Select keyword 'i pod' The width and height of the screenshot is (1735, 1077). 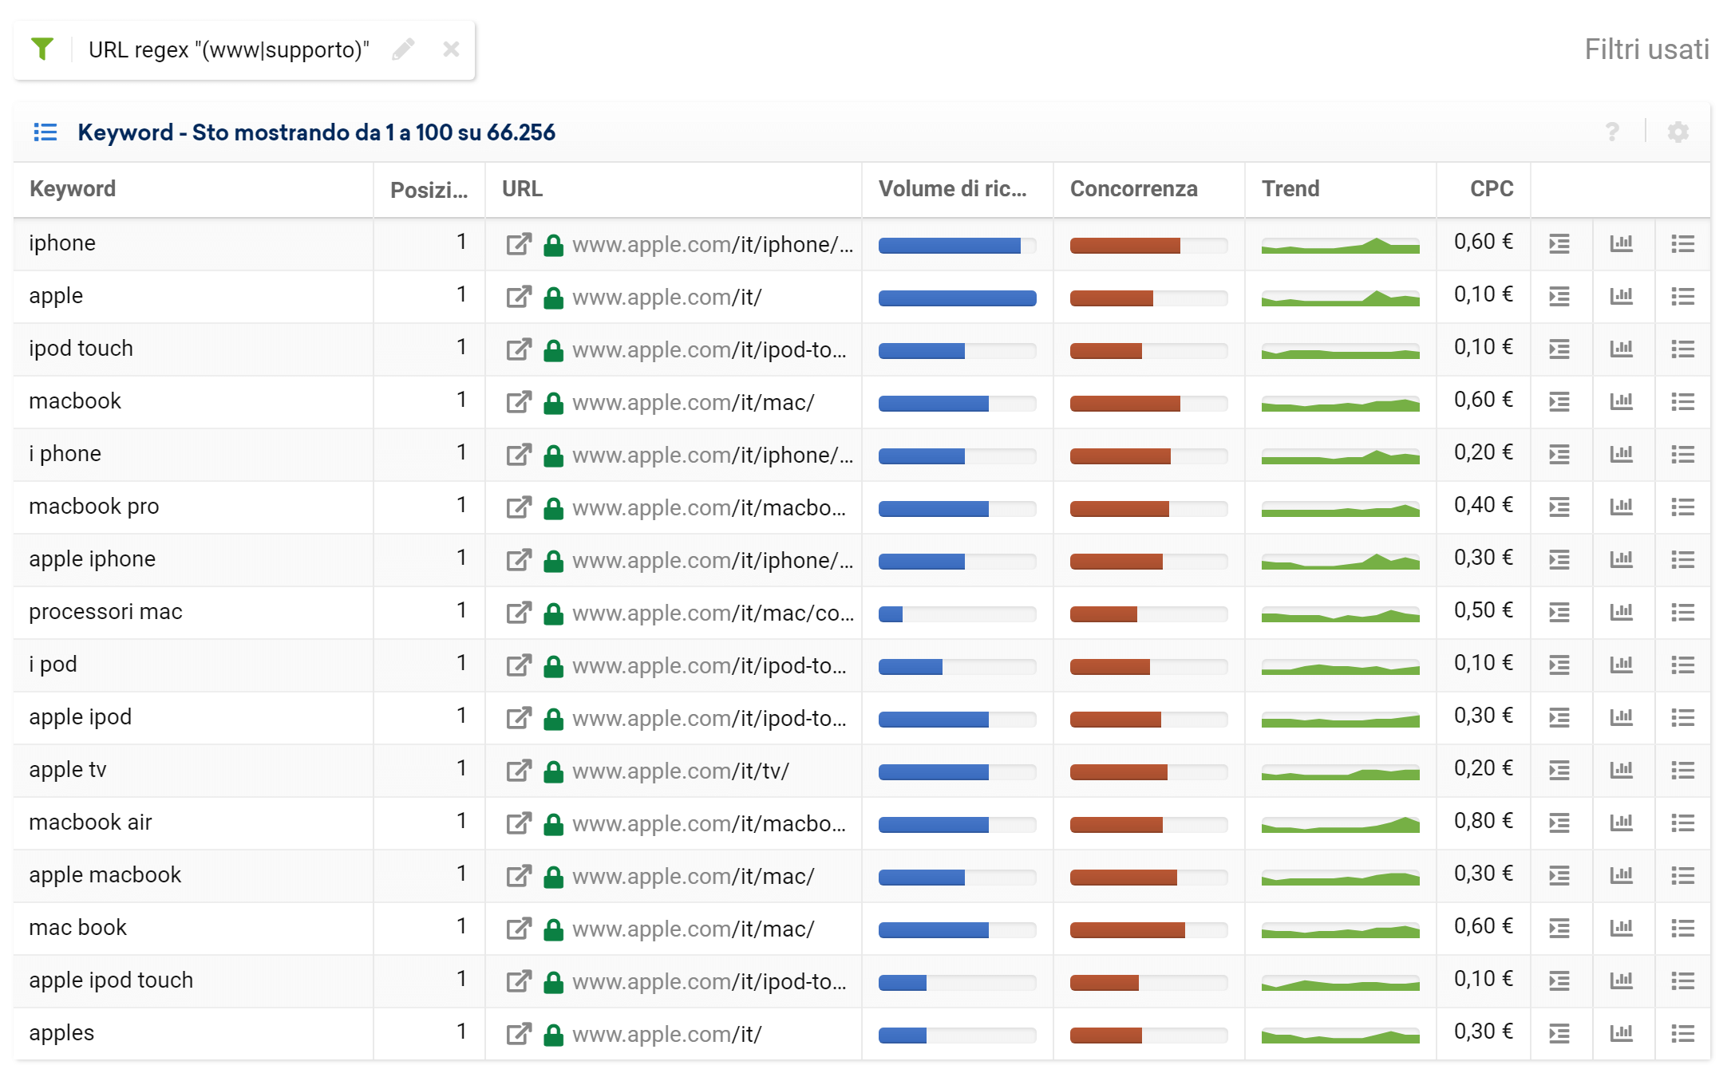click(53, 665)
